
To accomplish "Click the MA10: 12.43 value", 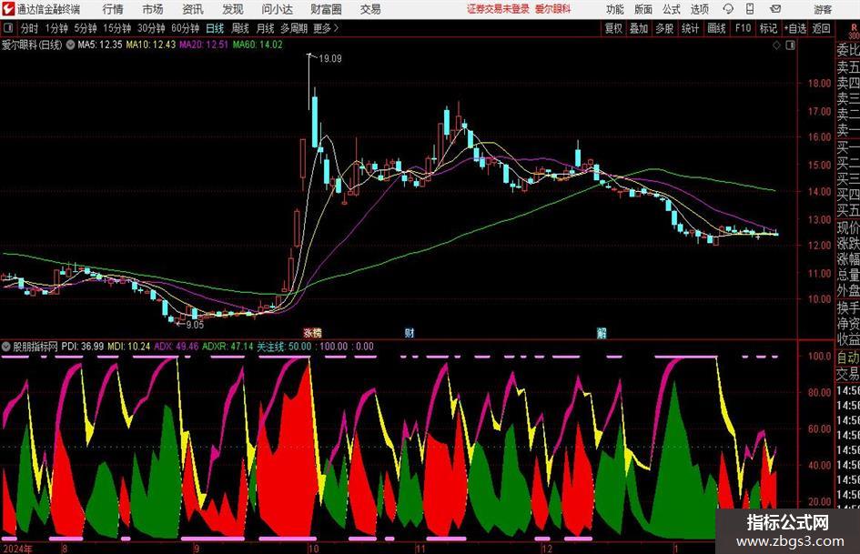I will [151, 45].
